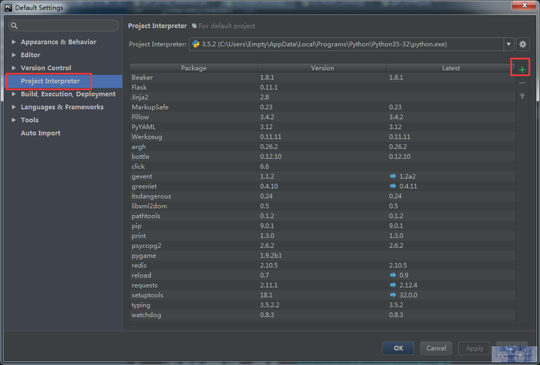Select Languages & Frameworks settings item
This screenshot has height=365, width=540.
(62, 107)
